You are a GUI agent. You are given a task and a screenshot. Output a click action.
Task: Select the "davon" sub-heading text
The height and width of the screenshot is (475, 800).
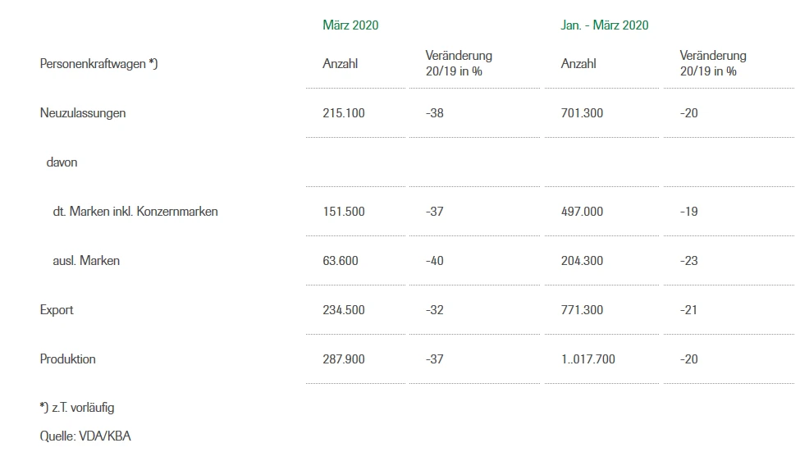click(62, 162)
